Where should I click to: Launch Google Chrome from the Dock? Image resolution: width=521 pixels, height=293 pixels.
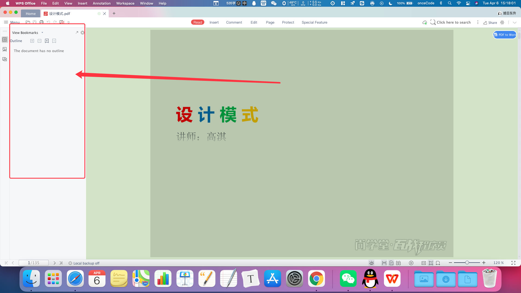316,279
